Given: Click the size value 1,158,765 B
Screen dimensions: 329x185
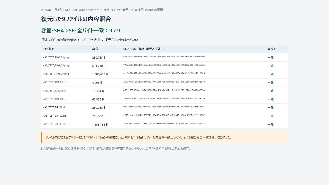Looking at the screenshot, I should click(100, 125).
